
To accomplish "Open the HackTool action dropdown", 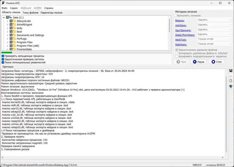I will click(214, 39).
